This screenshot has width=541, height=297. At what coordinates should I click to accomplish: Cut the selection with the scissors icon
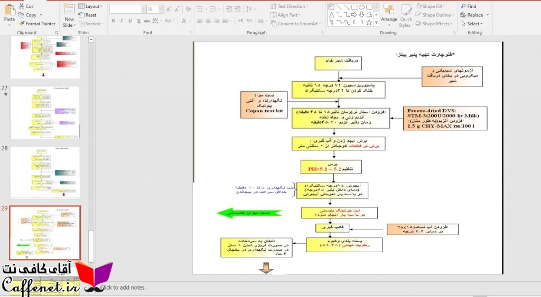point(22,6)
